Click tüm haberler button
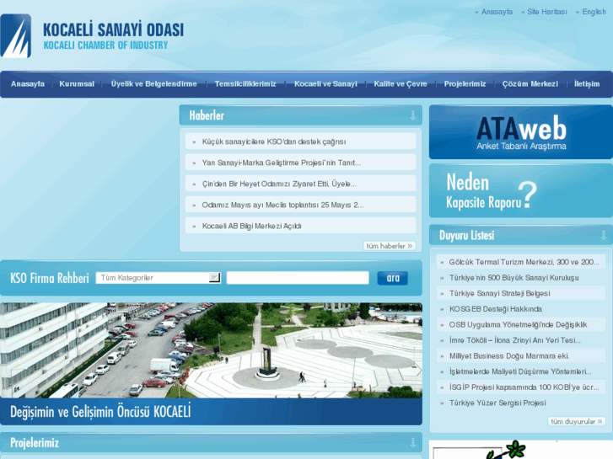 coord(389,246)
